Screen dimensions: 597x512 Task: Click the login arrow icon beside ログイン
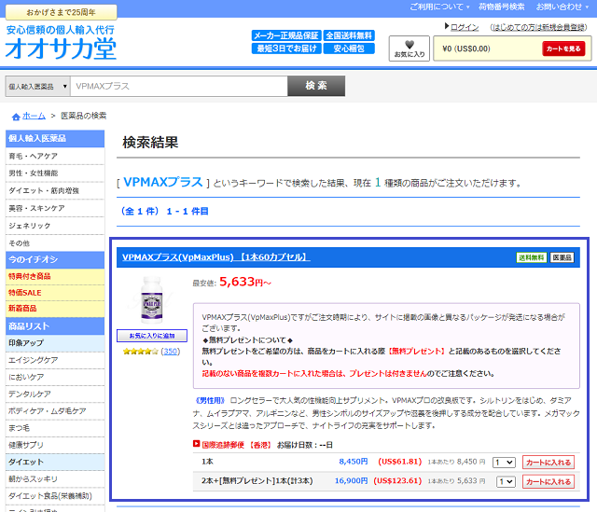click(447, 26)
